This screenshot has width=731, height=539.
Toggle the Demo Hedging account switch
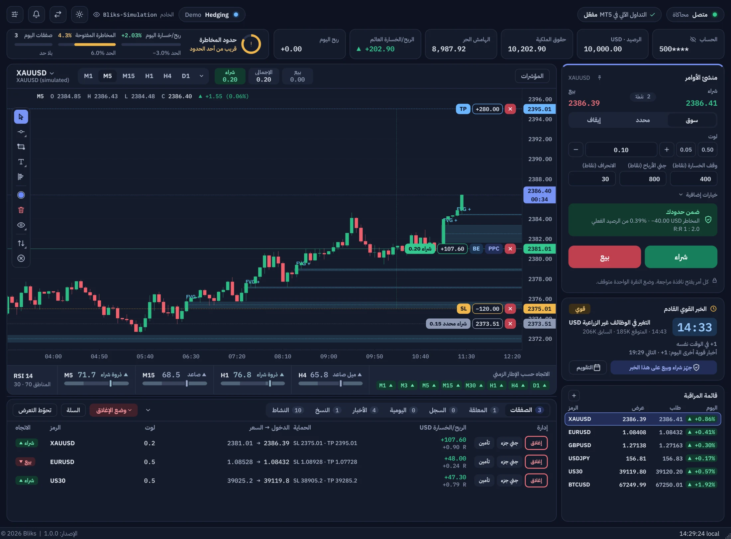point(212,15)
